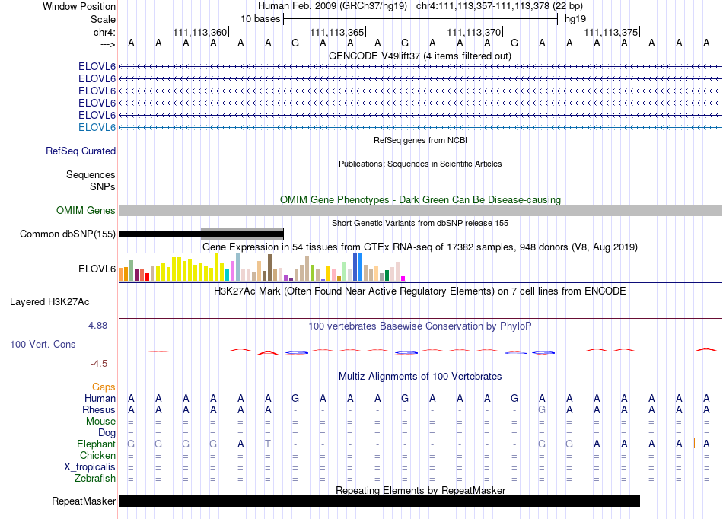Open the GENCODE V49lift37 track title
The height and width of the screenshot is (519, 723).
pos(420,56)
